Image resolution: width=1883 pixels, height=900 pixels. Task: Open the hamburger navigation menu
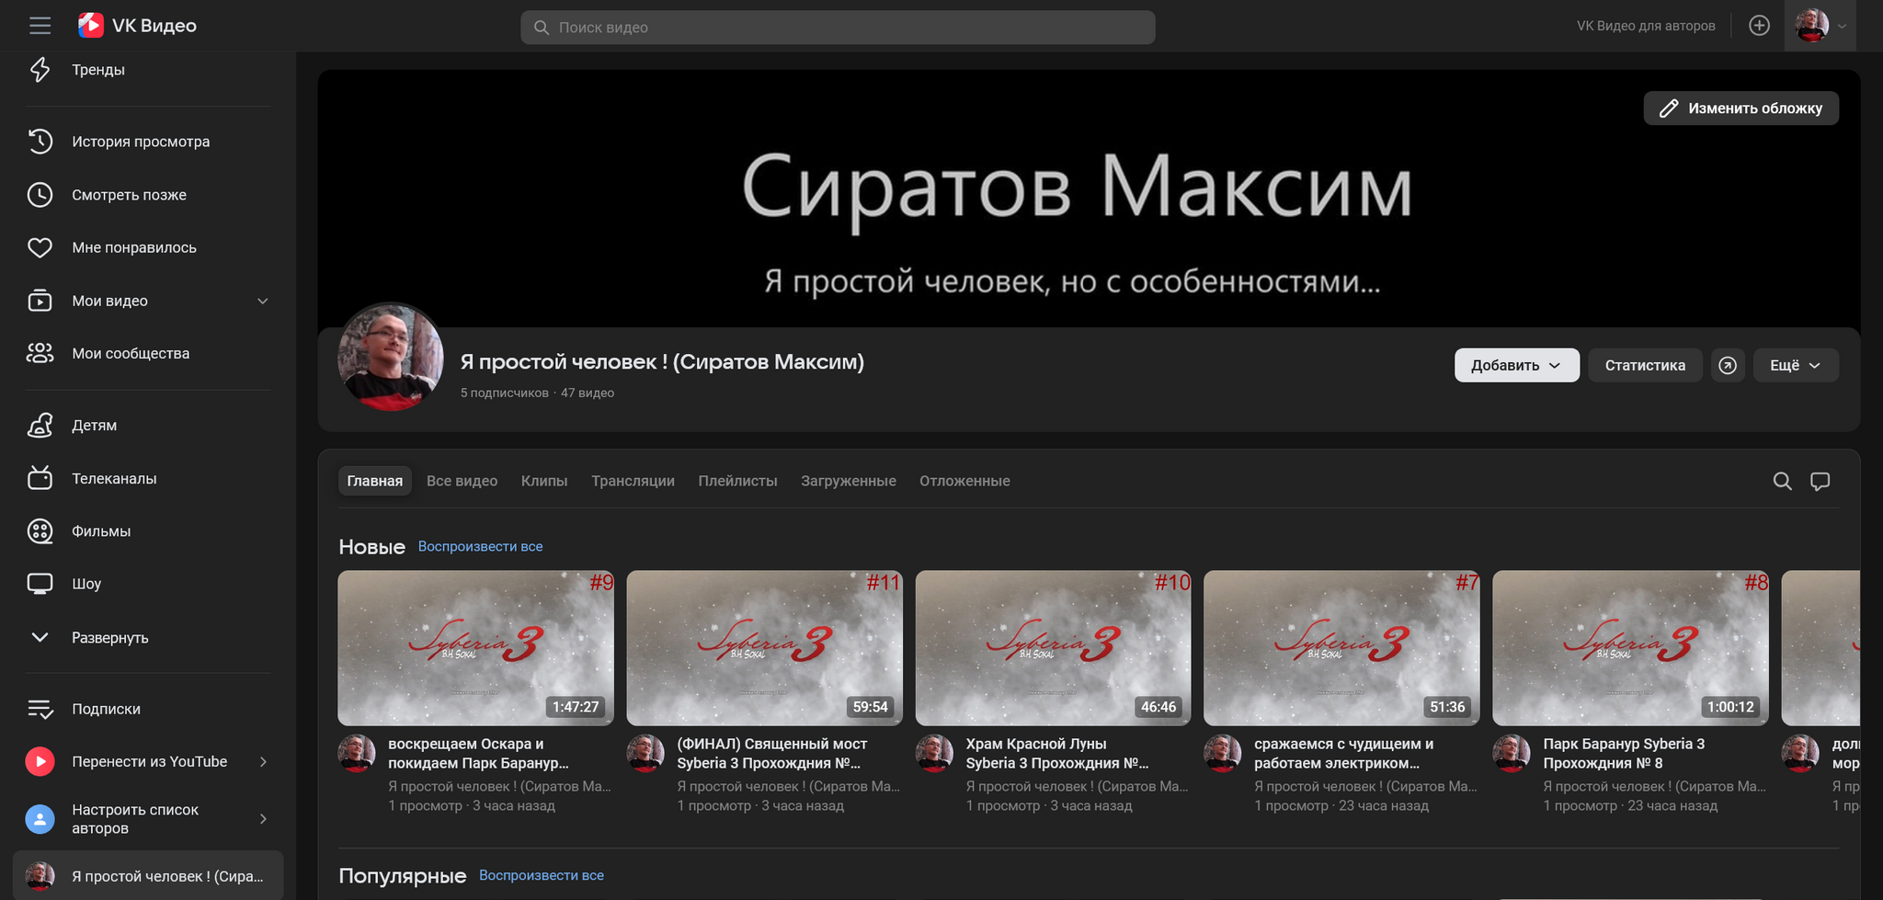40,26
